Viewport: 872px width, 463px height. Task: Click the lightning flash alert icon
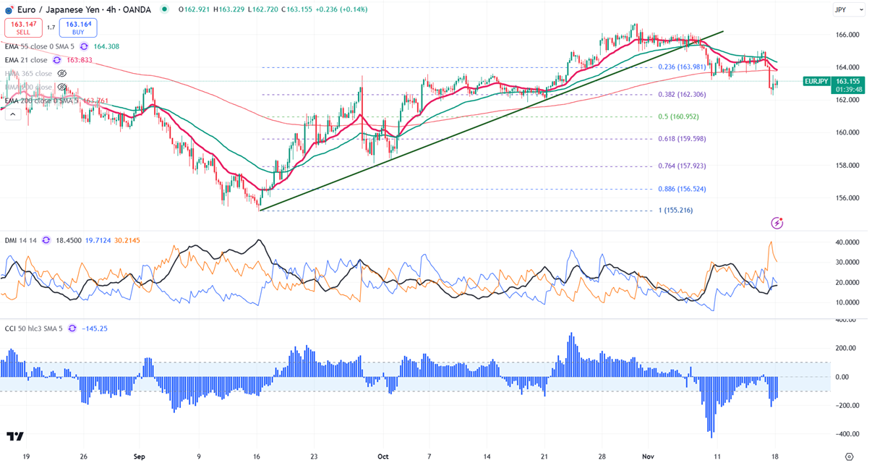point(777,223)
